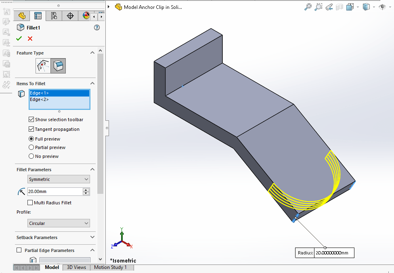Disable Tangent propagation
This screenshot has height=273, width=394.
(31, 129)
